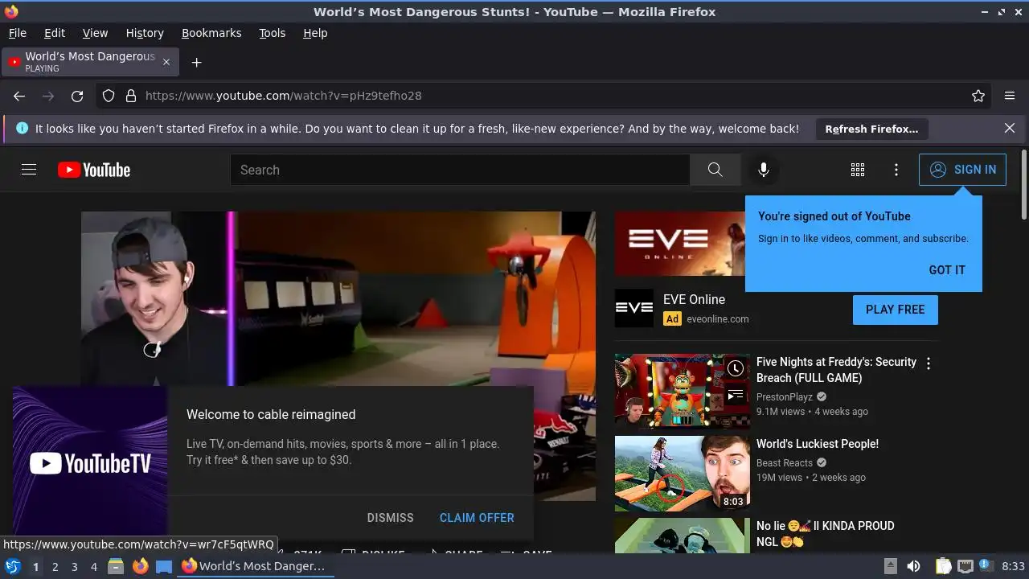The image size is (1029, 579).
Task: Select the World's Most Dangerous Stunts tab
Action: click(90, 62)
